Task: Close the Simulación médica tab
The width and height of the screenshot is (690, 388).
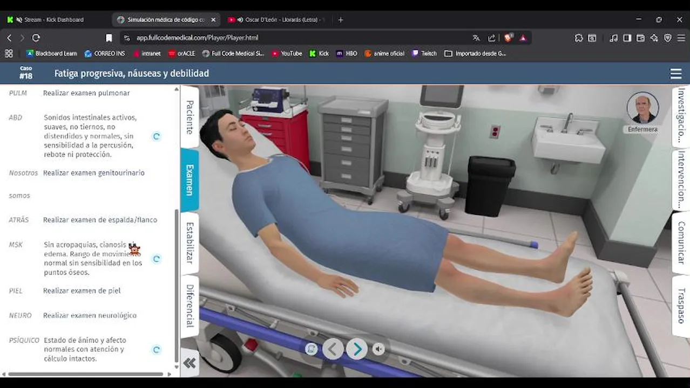Action: point(213,20)
